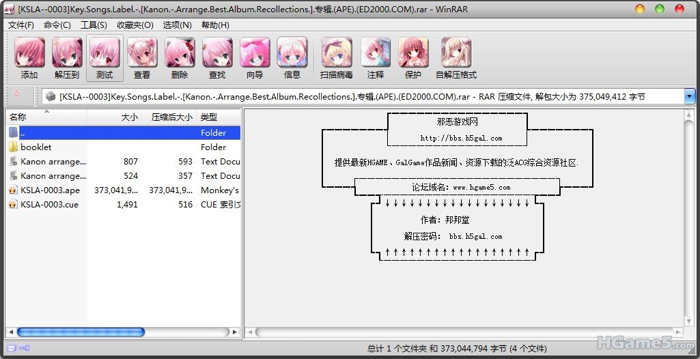Image resolution: width=700 pixels, height=359 pixels.
Task: Select the KSLA-0003.ape file name
Action: (50, 190)
